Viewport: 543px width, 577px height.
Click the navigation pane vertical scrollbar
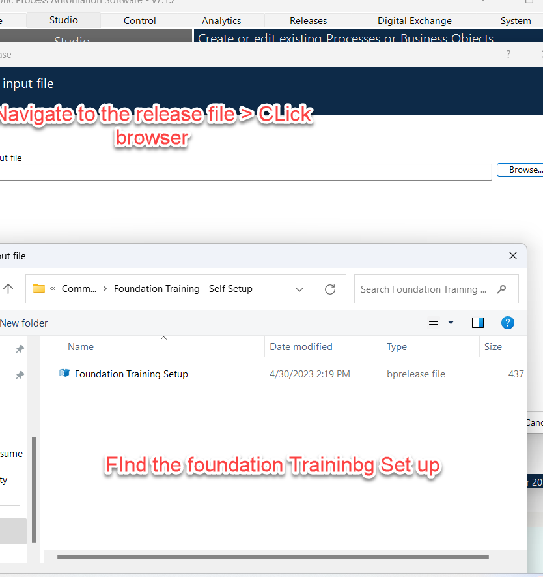[x=34, y=490]
